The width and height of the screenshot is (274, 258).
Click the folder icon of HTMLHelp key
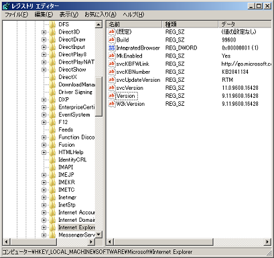pyautogui.click(x=52, y=152)
